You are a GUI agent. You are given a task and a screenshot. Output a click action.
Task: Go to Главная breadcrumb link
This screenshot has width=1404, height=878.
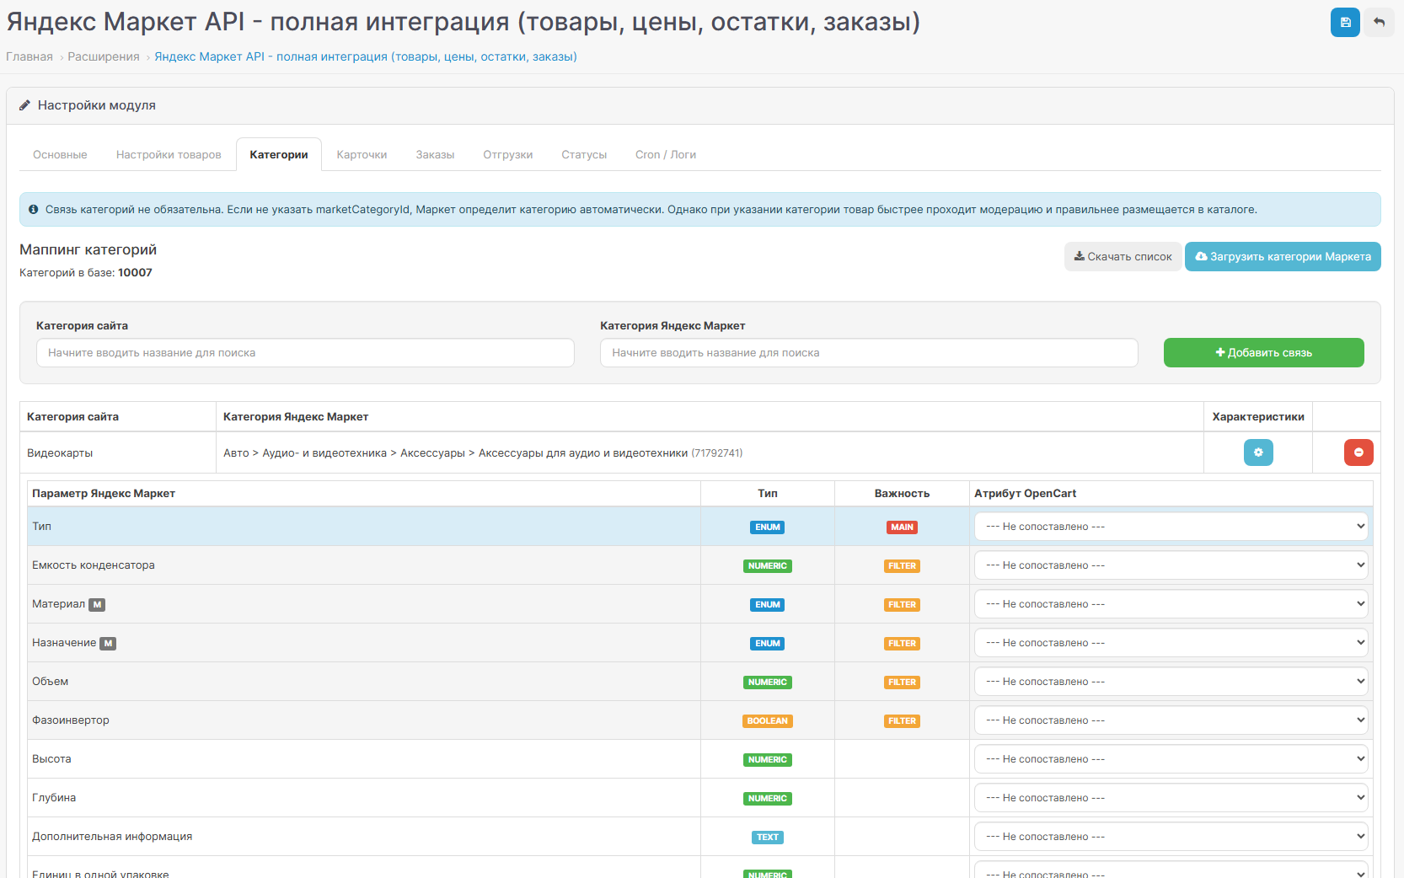(29, 56)
